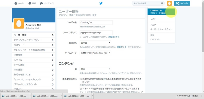The height and width of the screenshot is (99, 204).
Task: Open the cat-1046544_1280.jpg download options arrow
Action: (x=30, y=96)
